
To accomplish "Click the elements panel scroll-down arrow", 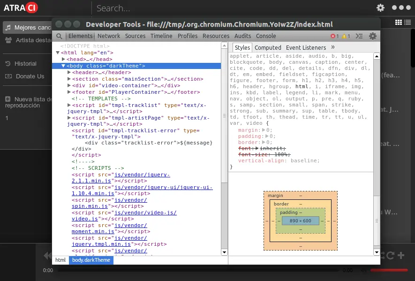I will 224,252.
